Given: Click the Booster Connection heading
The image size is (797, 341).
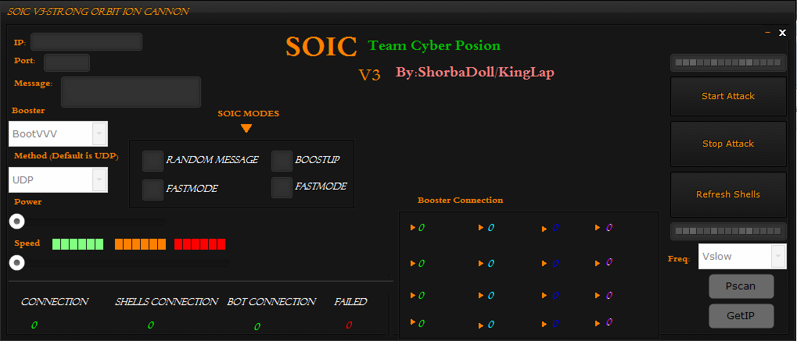Looking at the screenshot, I should pyautogui.click(x=461, y=200).
